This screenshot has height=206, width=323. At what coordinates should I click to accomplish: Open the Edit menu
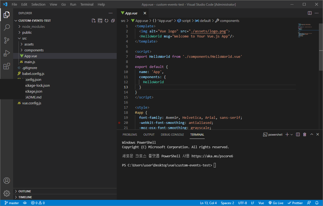pyautogui.click(x=24, y=5)
